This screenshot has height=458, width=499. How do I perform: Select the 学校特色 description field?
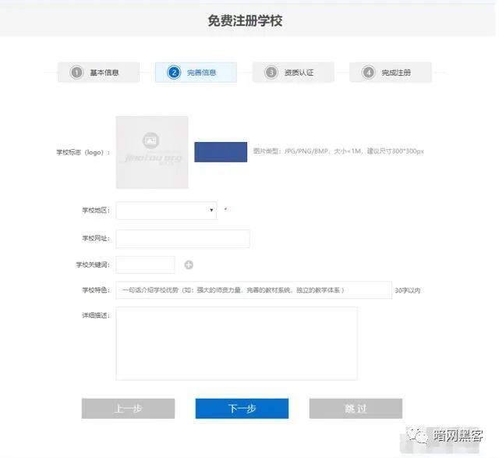(253, 290)
